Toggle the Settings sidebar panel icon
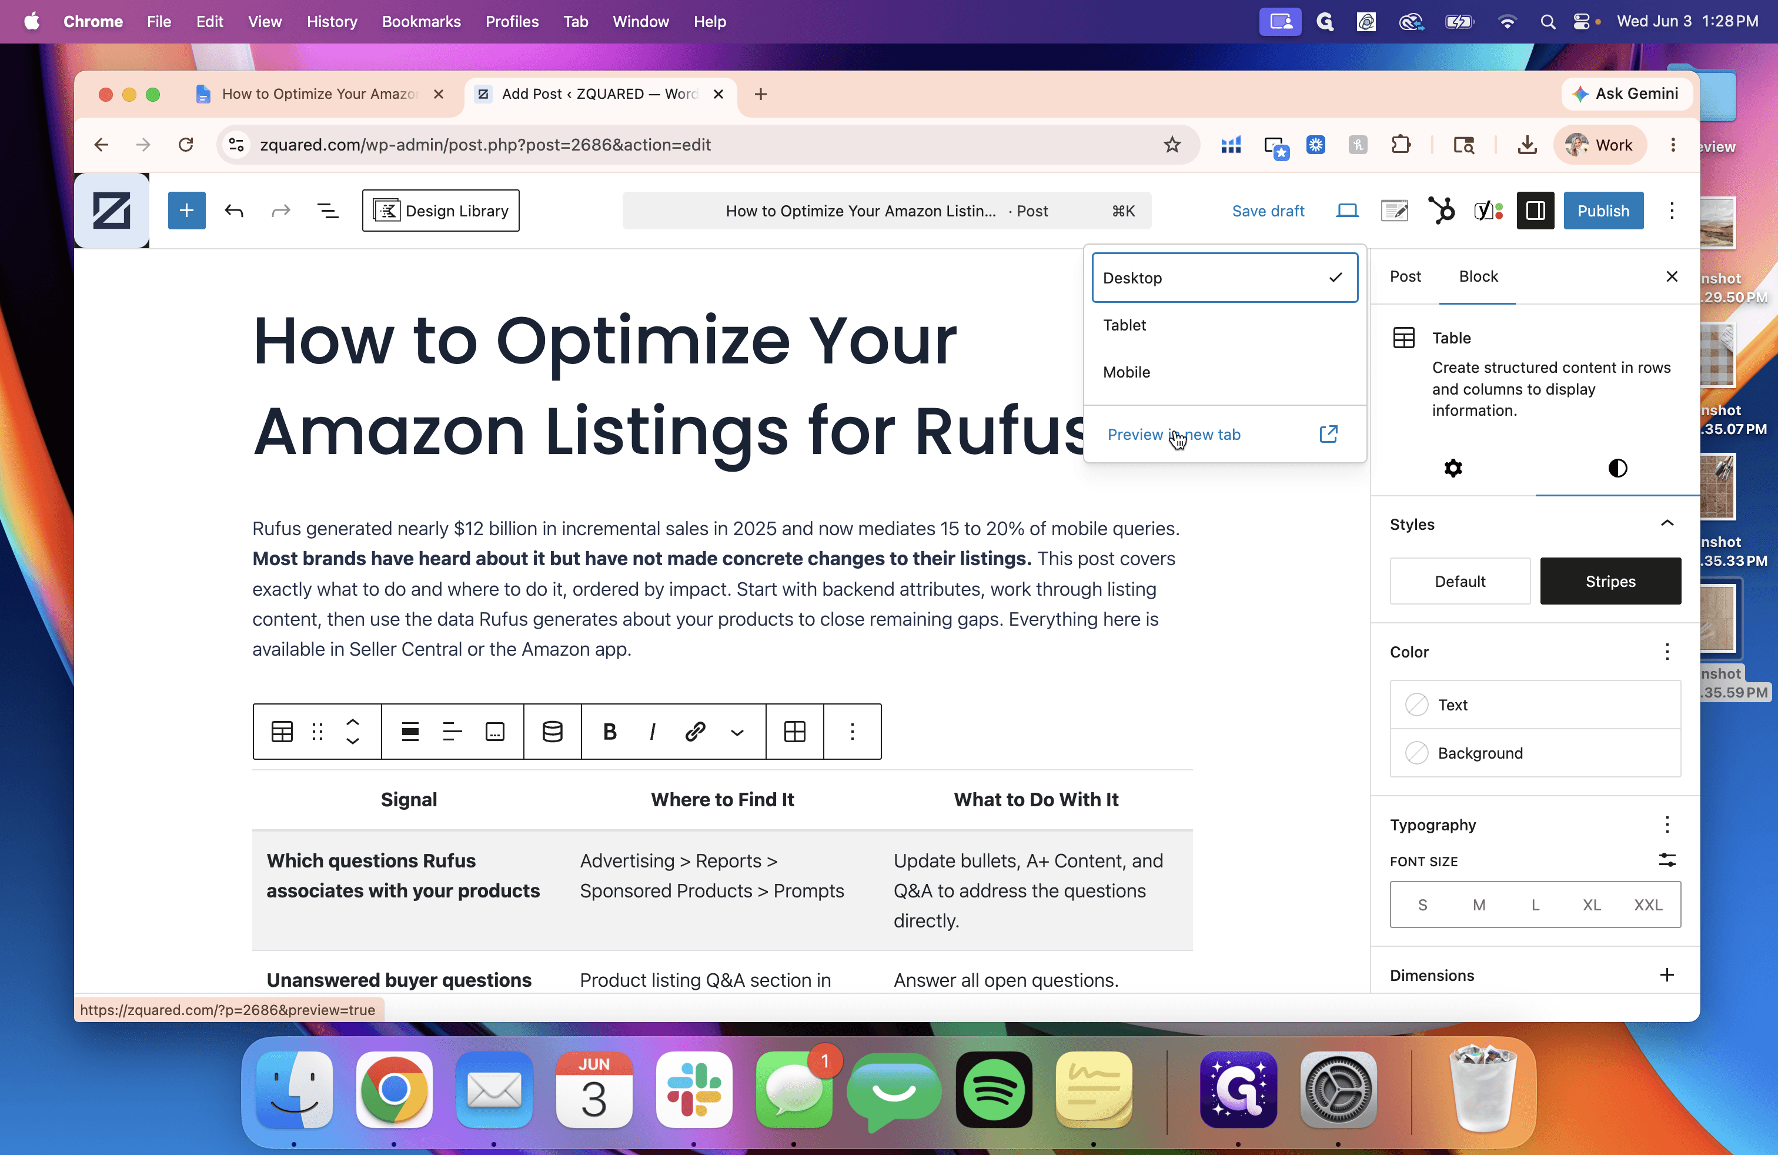The image size is (1778, 1155). click(x=1535, y=211)
